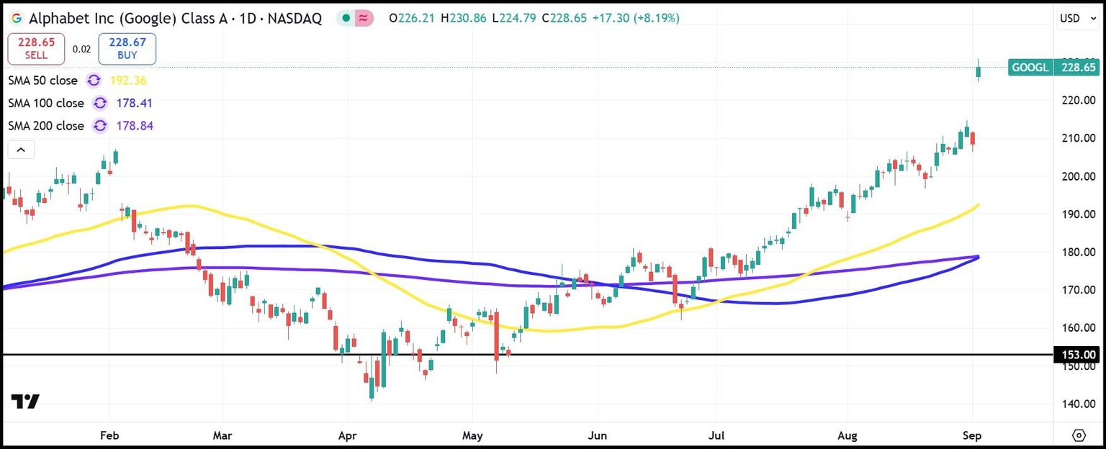Click the pink approximate-values pill icon

365,17
